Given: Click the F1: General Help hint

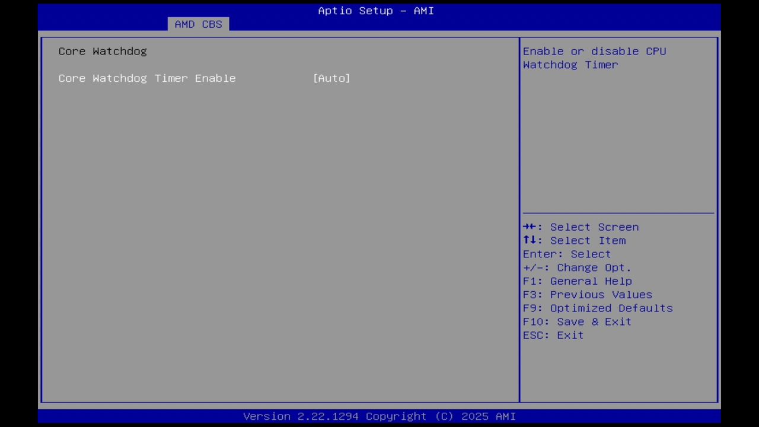Looking at the screenshot, I should coord(577,281).
